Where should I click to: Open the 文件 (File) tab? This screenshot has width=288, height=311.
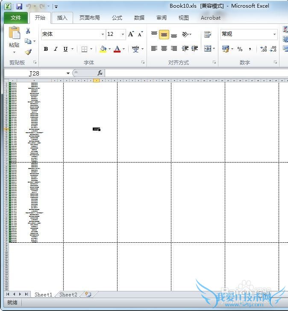(x=16, y=18)
